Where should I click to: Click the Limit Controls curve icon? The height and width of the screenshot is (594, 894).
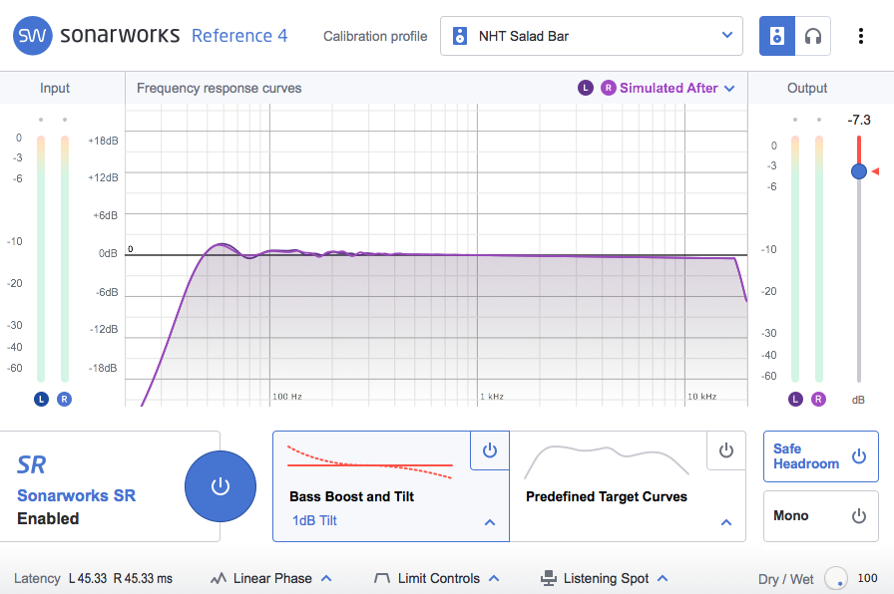tap(381, 578)
